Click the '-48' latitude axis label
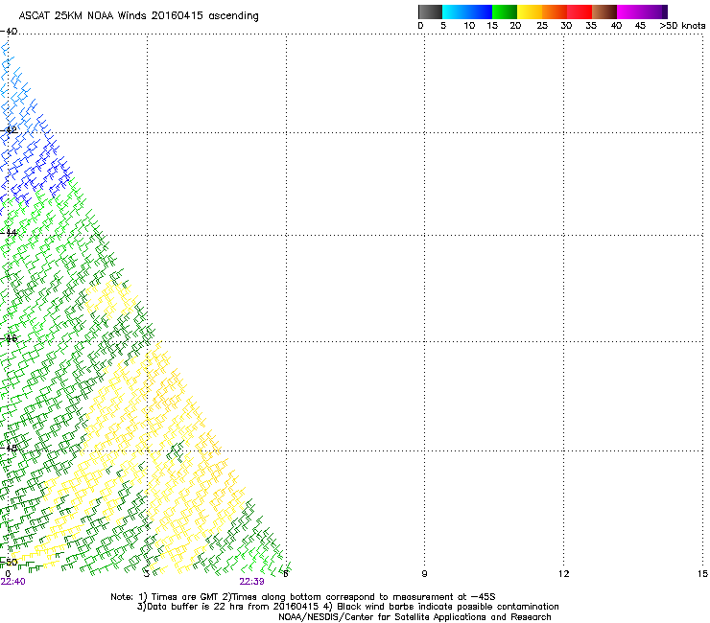The height and width of the screenshot is (623, 710). [x=9, y=448]
